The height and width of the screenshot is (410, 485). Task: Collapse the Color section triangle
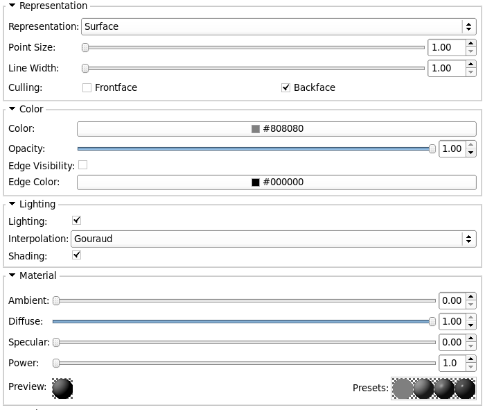[12, 109]
